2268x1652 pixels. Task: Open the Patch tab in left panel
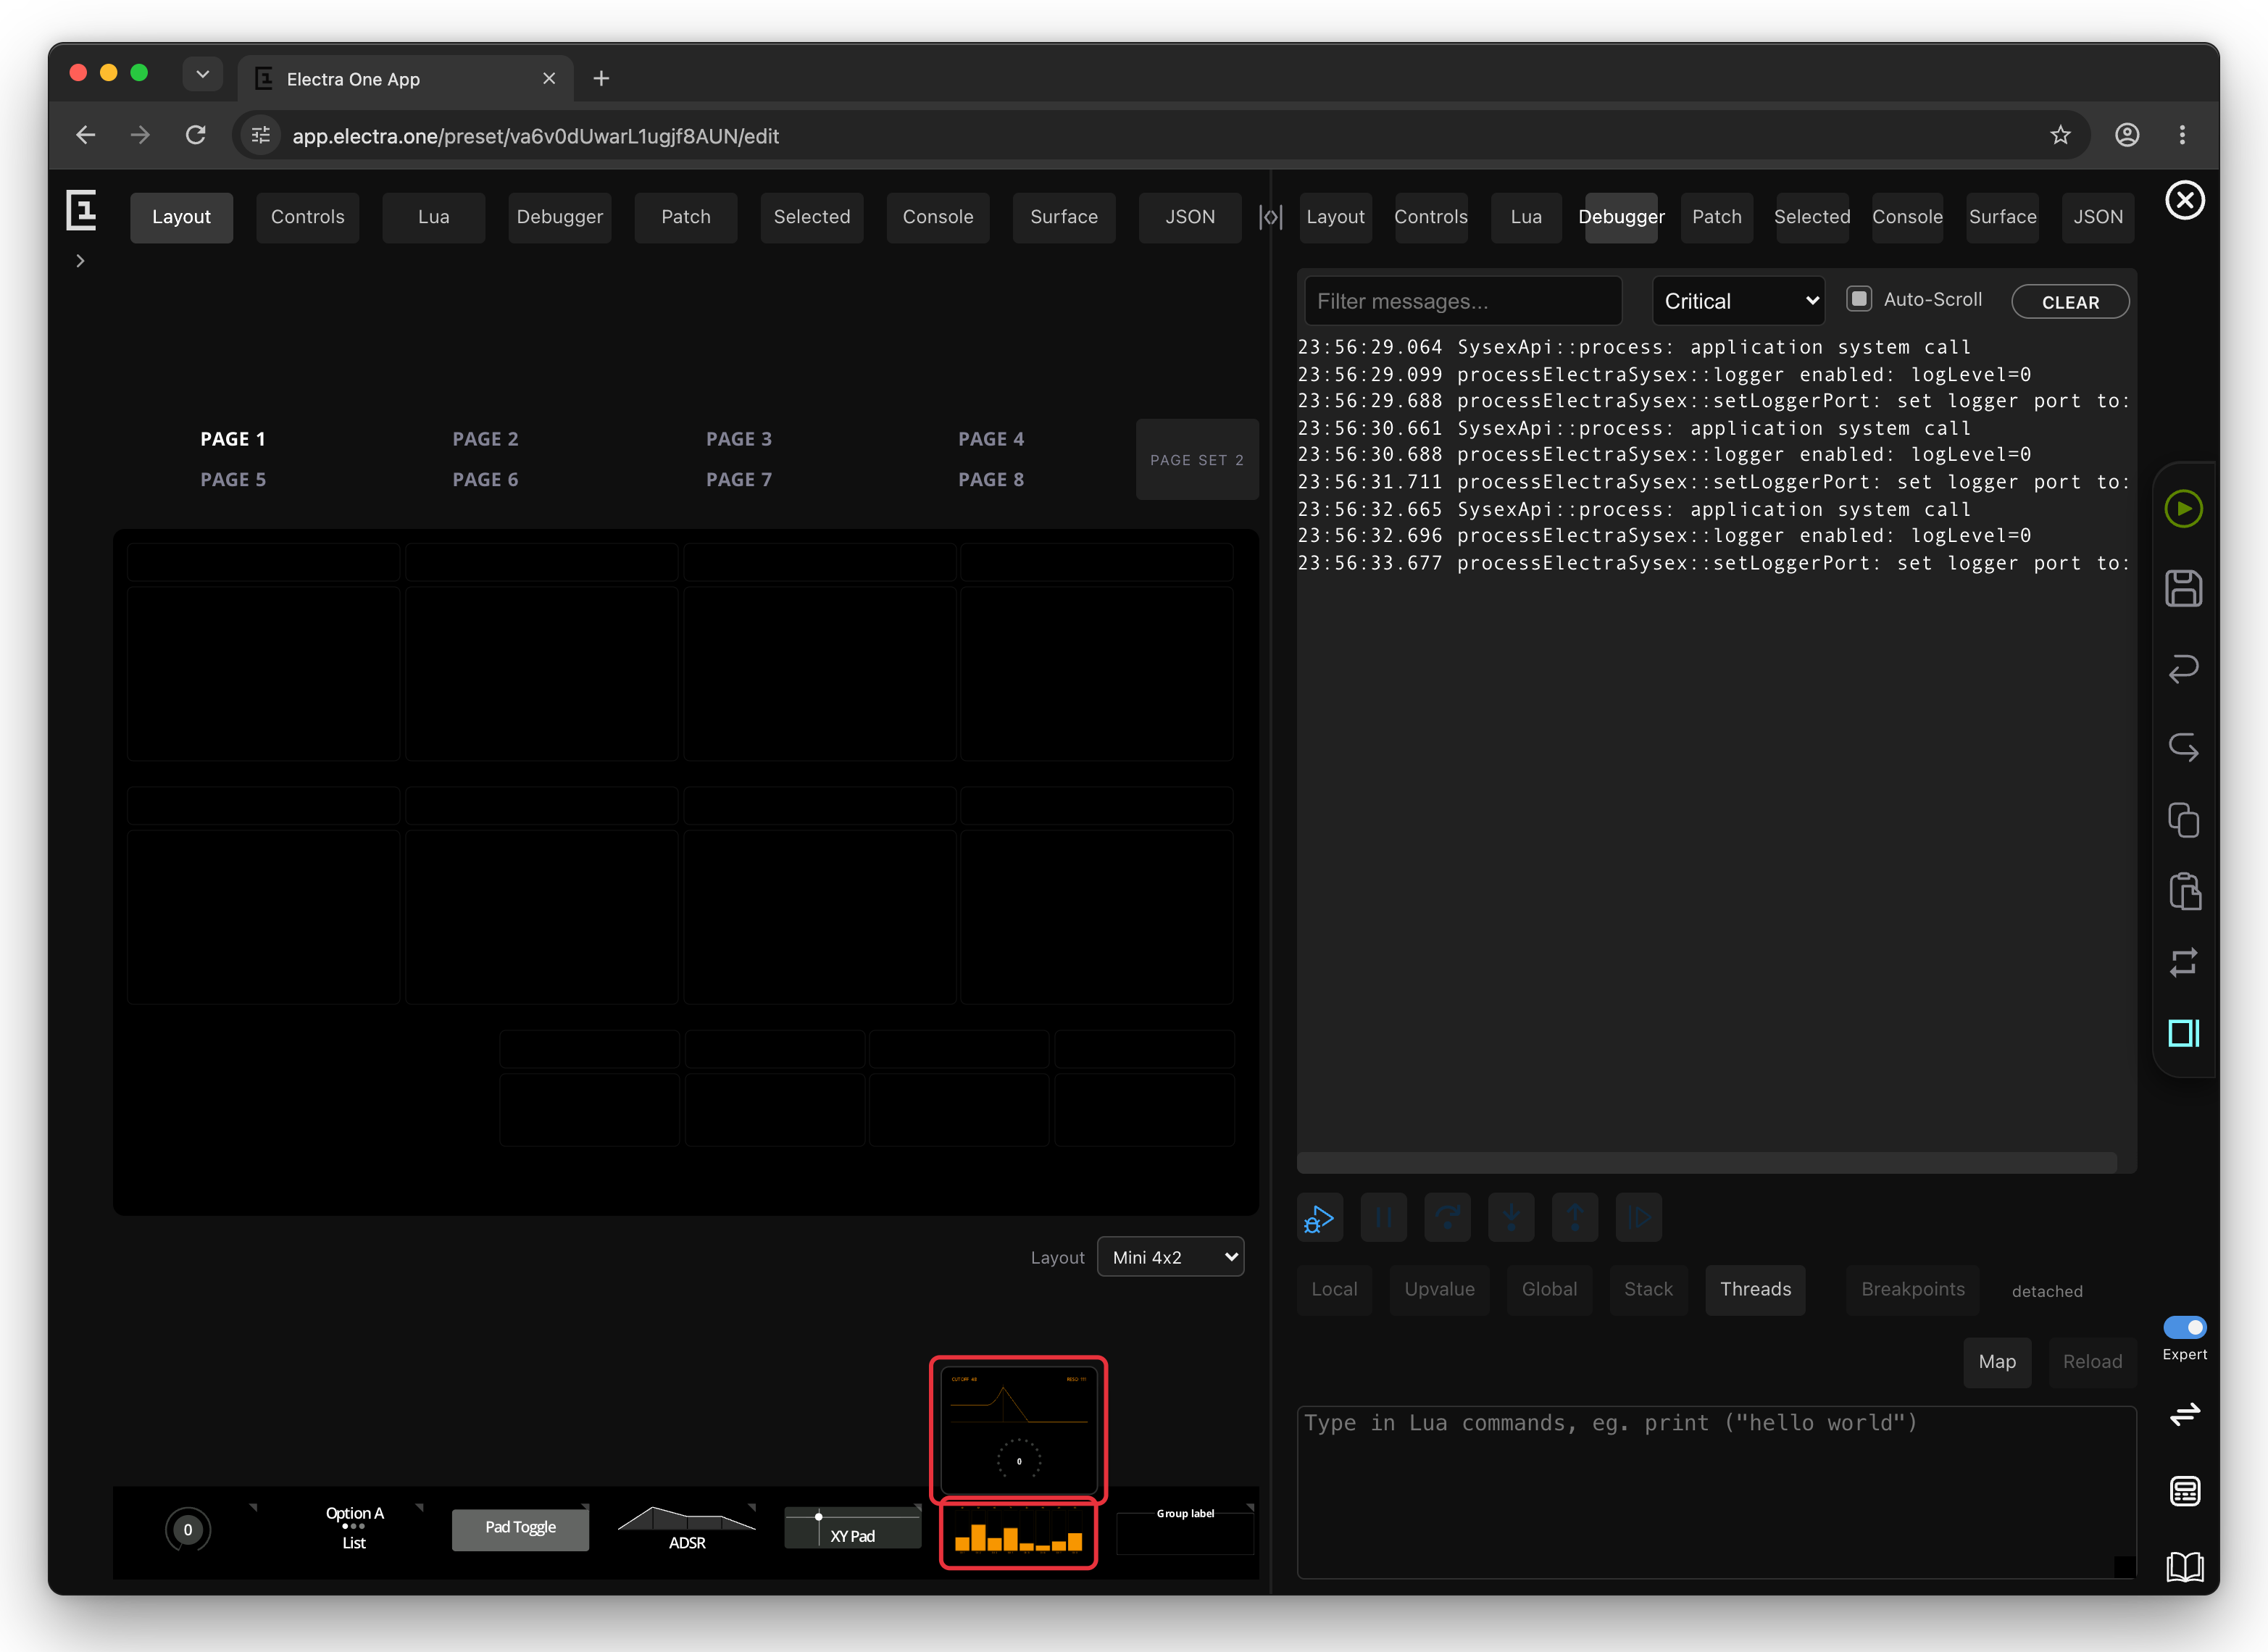(x=685, y=217)
